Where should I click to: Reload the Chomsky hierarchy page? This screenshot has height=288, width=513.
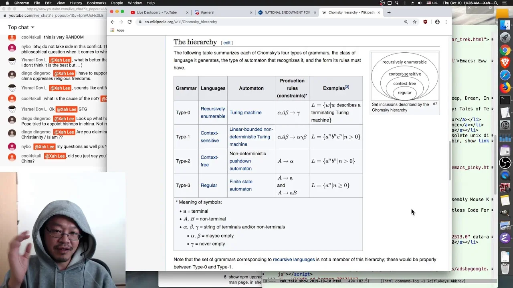(x=129, y=22)
